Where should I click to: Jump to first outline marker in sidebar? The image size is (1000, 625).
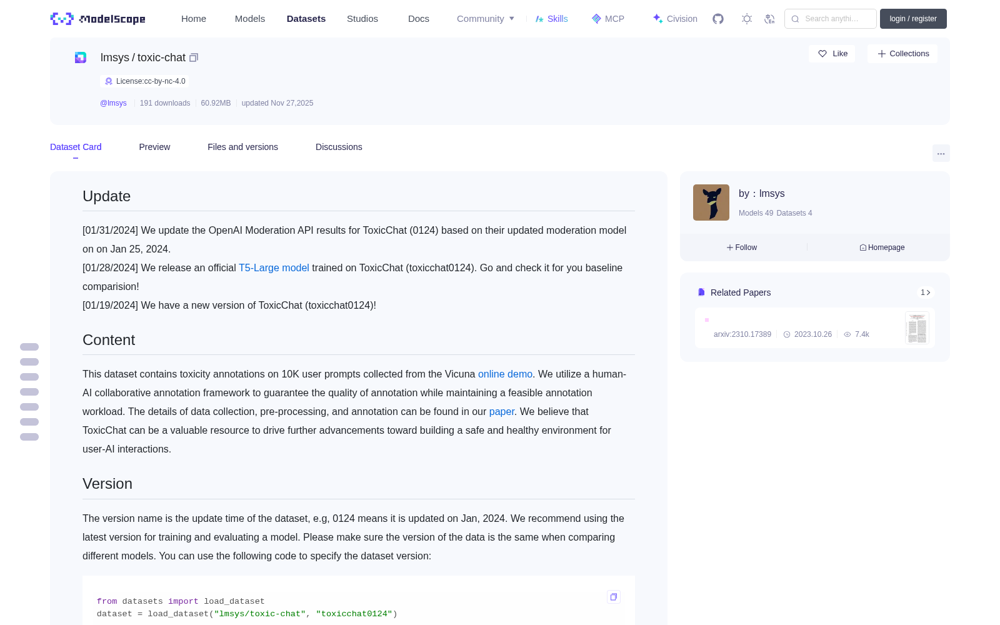[x=29, y=347]
